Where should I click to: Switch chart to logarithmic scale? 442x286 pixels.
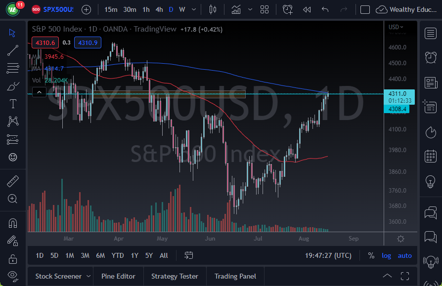386,255
